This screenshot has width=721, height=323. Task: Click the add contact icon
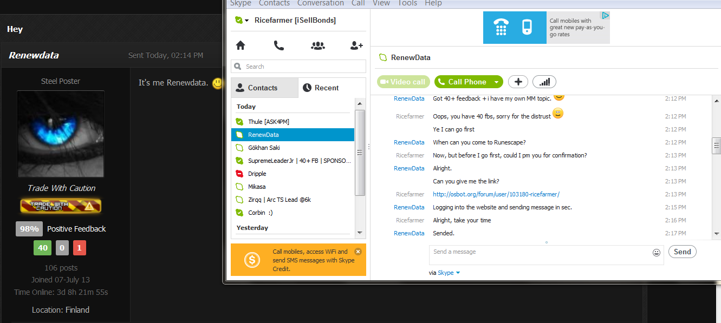pos(356,45)
